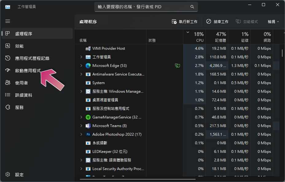Viewport: 285px width, 182px height.
Task: Open 設定 at sidebar bottom
Action: (x=37, y=175)
